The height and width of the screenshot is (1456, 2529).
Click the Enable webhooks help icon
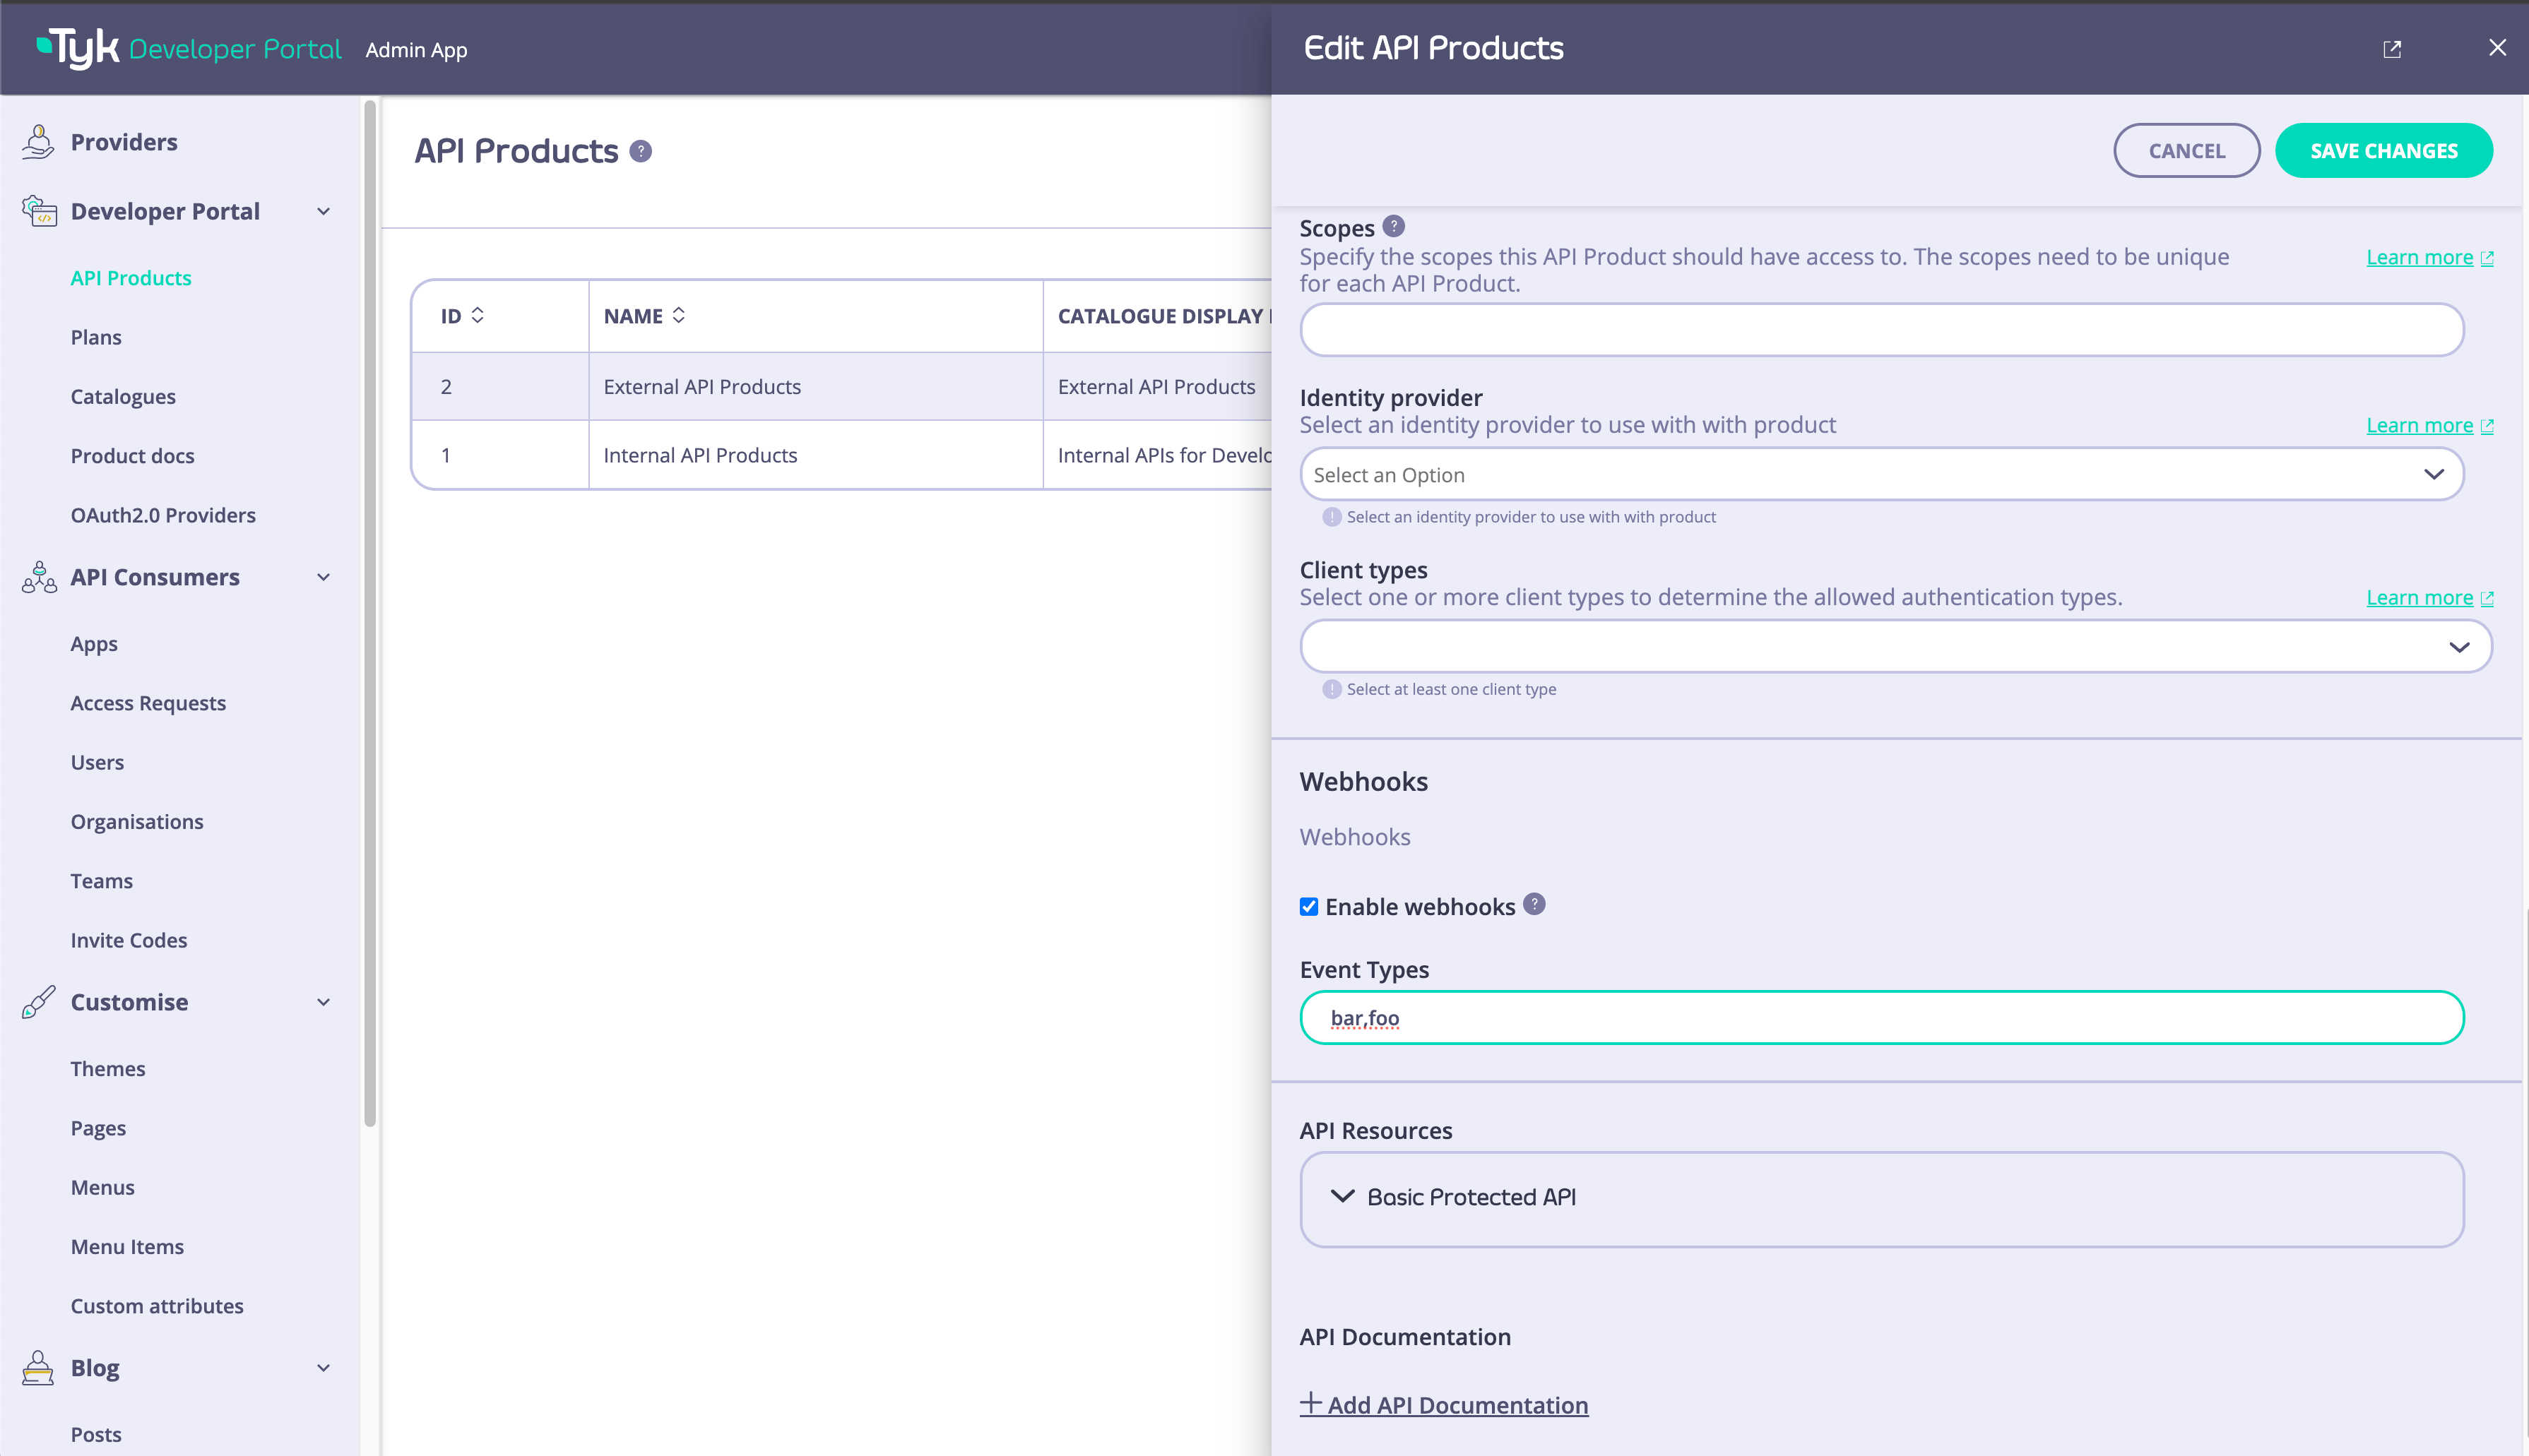[x=1534, y=904]
